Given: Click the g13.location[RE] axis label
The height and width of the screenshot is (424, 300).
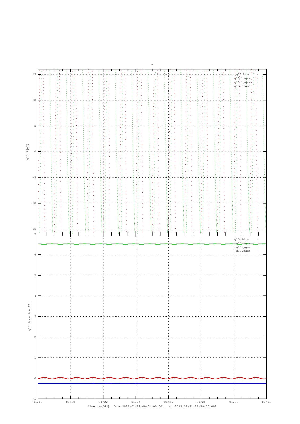Looking at the screenshot, I should pos(29,316).
